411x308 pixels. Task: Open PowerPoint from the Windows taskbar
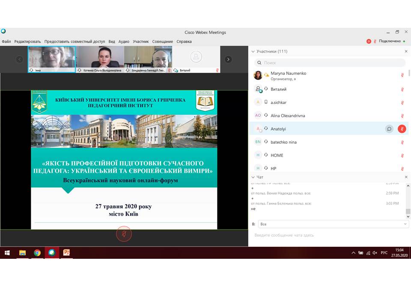(x=66, y=253)
